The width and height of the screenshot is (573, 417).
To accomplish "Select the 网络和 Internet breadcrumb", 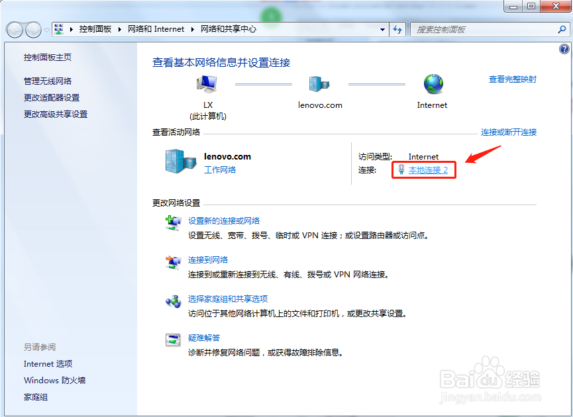I will (x=156, y=29).
